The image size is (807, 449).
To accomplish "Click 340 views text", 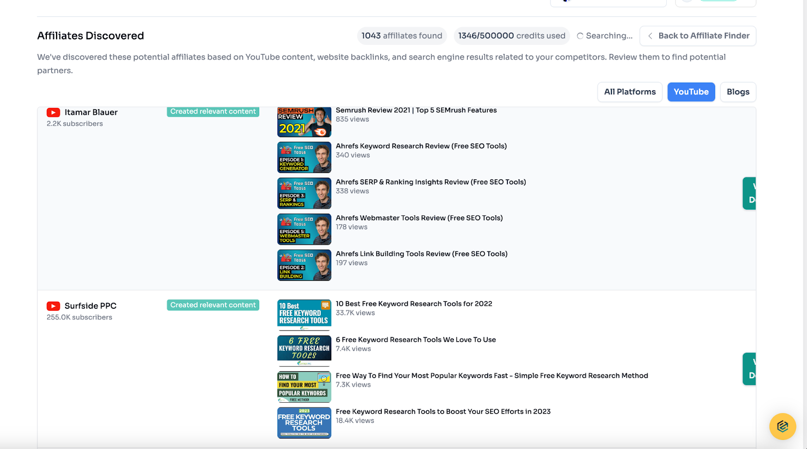I will click(x=353, y=155).
